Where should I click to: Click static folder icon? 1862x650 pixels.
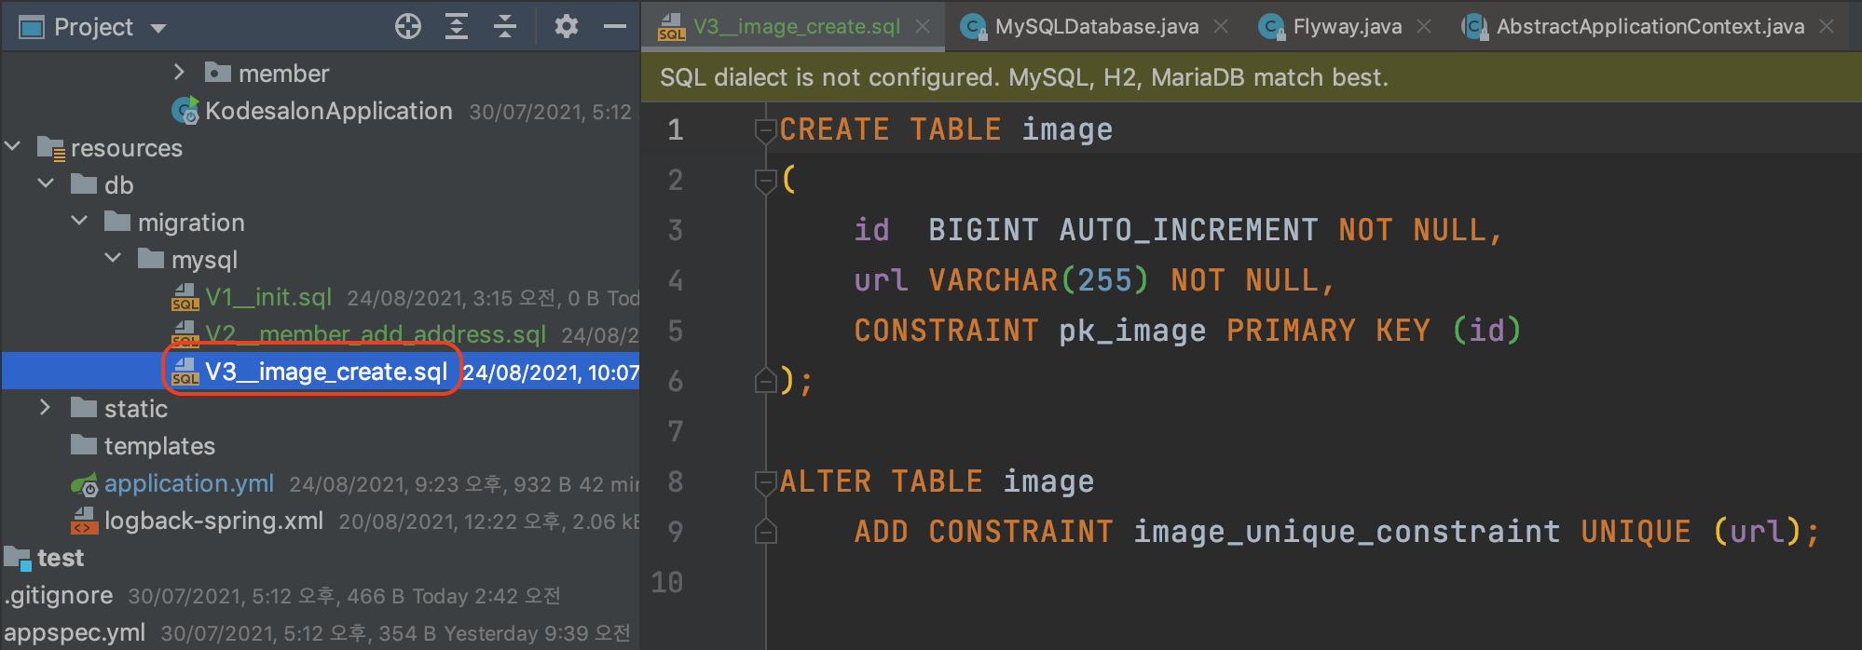[84, 407]
